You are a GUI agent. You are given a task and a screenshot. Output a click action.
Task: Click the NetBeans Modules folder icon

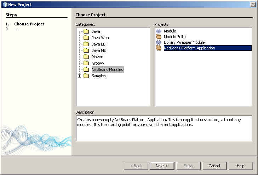point(86,70)
